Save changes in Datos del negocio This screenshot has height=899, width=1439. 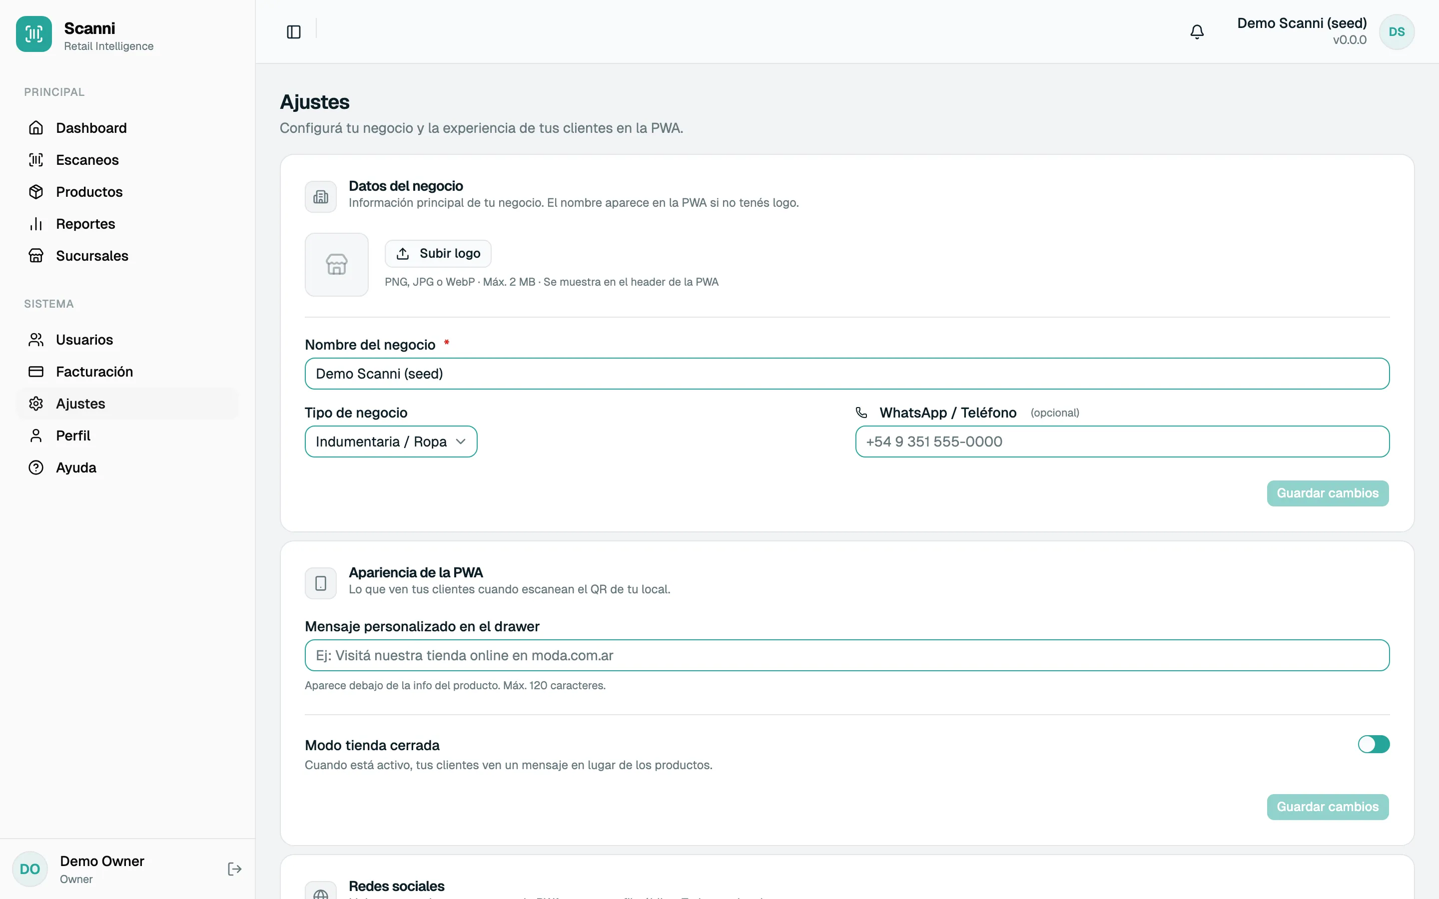point(1328,493)
